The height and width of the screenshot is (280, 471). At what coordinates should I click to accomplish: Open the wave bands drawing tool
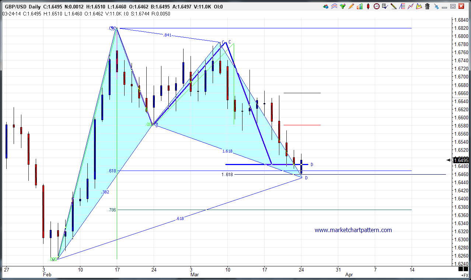tap(334, 7)
